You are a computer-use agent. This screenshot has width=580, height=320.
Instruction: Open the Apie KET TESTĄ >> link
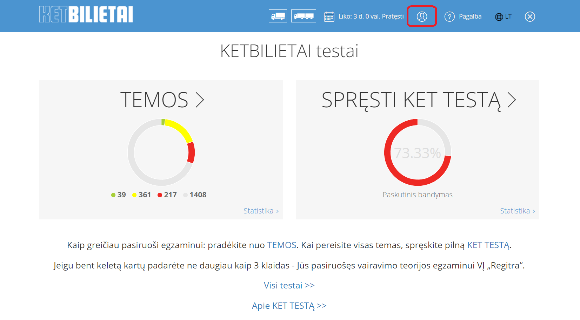pos(289,306)
